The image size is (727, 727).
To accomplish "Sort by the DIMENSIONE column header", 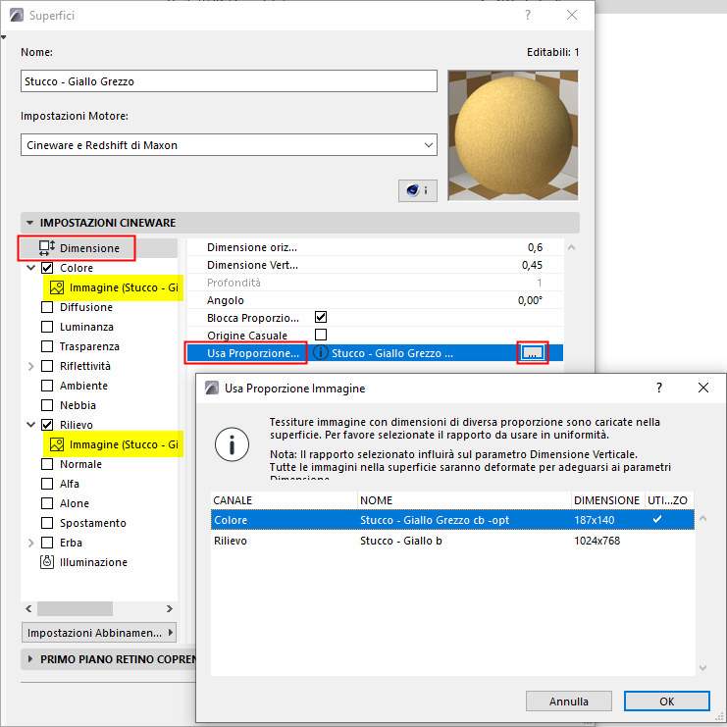I will point(607,500).
